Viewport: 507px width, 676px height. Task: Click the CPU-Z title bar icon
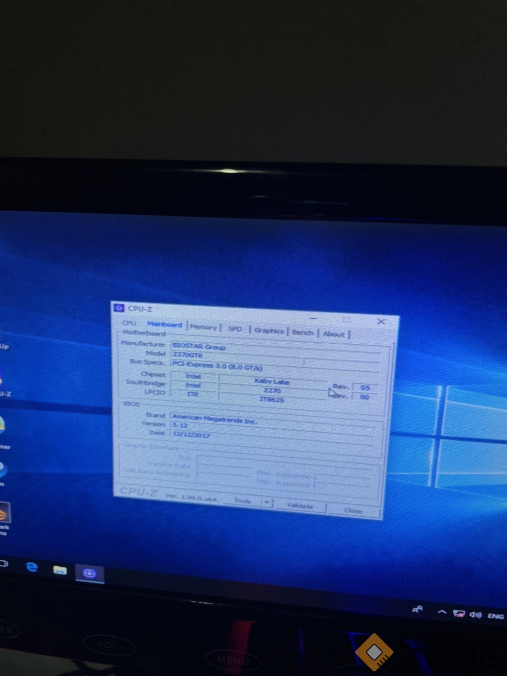[119, 308]
